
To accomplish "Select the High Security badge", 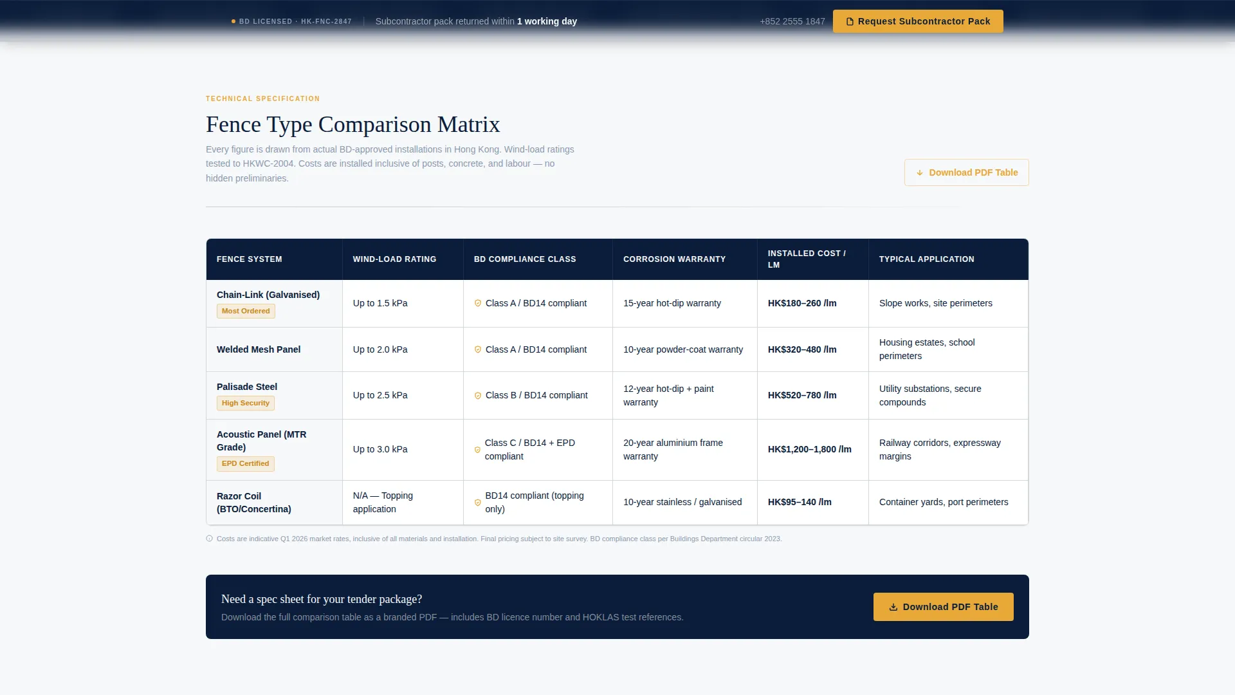I will point(246,403).
